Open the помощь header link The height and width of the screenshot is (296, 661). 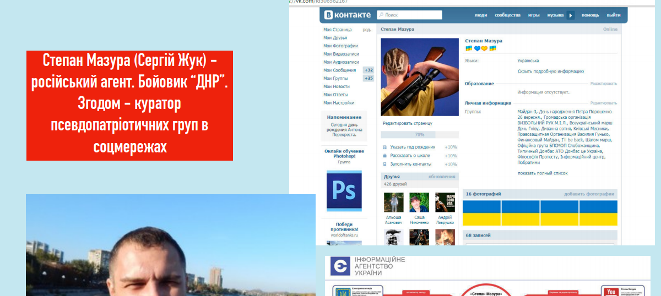[x=590, y=15]
